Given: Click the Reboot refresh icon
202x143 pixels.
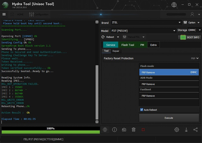Looking at the screenshot, I should tap(103, 37).
